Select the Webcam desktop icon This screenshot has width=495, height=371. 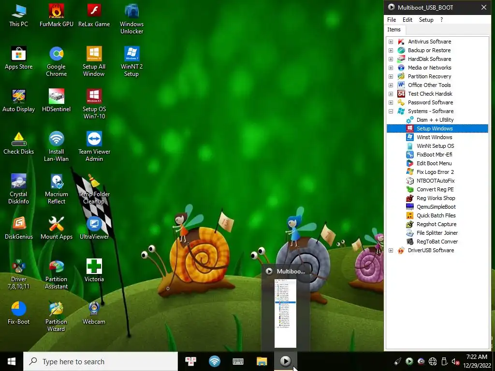coord(94,313)
